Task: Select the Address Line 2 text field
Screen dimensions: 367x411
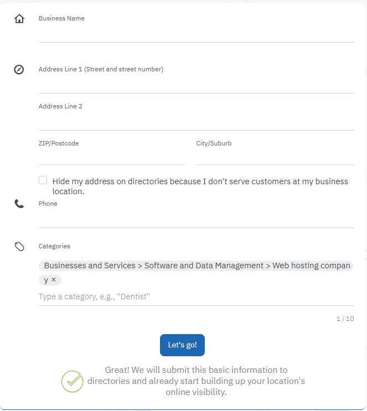Action: 196,122
